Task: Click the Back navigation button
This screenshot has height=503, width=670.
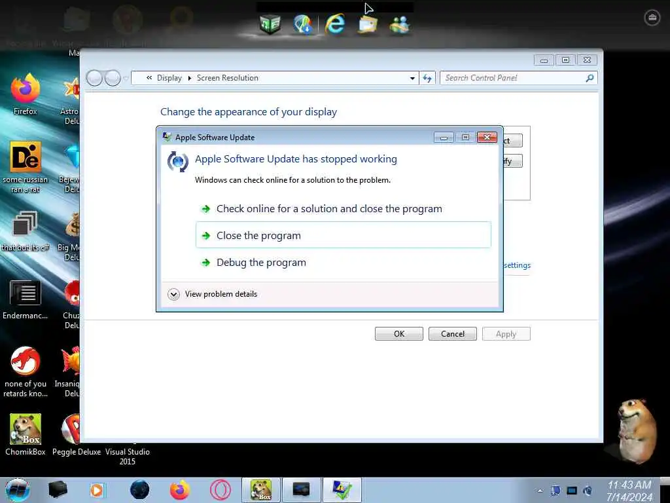Action: (x=94, y=79)
